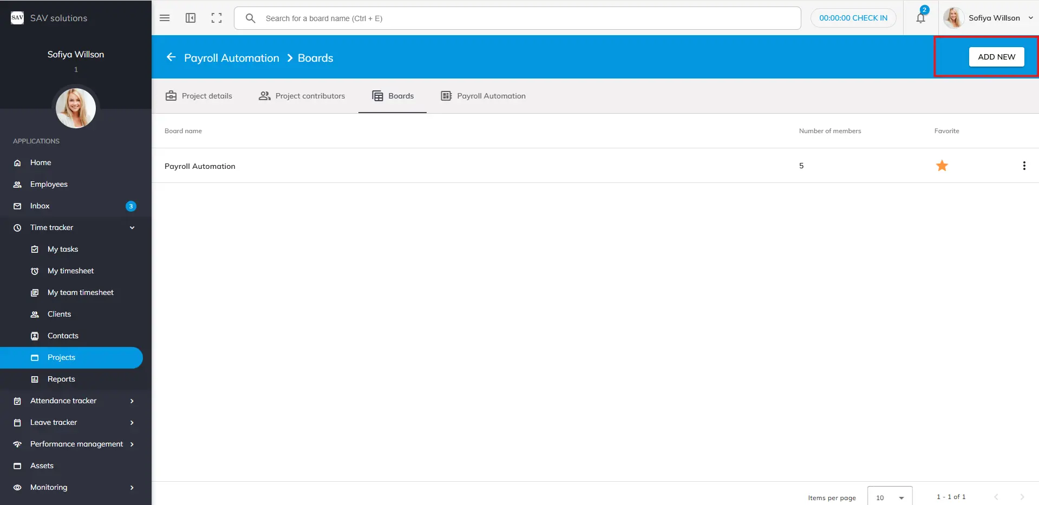Image resolution: width=1039 pixels, height=505 pixels.
Task: Open the items per page dropdown
Action: click(x=890, y=497)
